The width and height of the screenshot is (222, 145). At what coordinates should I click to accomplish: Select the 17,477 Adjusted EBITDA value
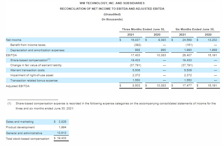(188, 86)
